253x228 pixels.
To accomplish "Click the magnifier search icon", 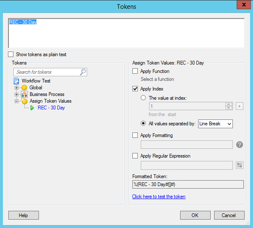I will point(83,72).
